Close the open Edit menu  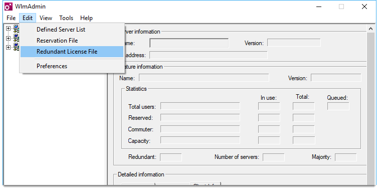click(28, 18)
